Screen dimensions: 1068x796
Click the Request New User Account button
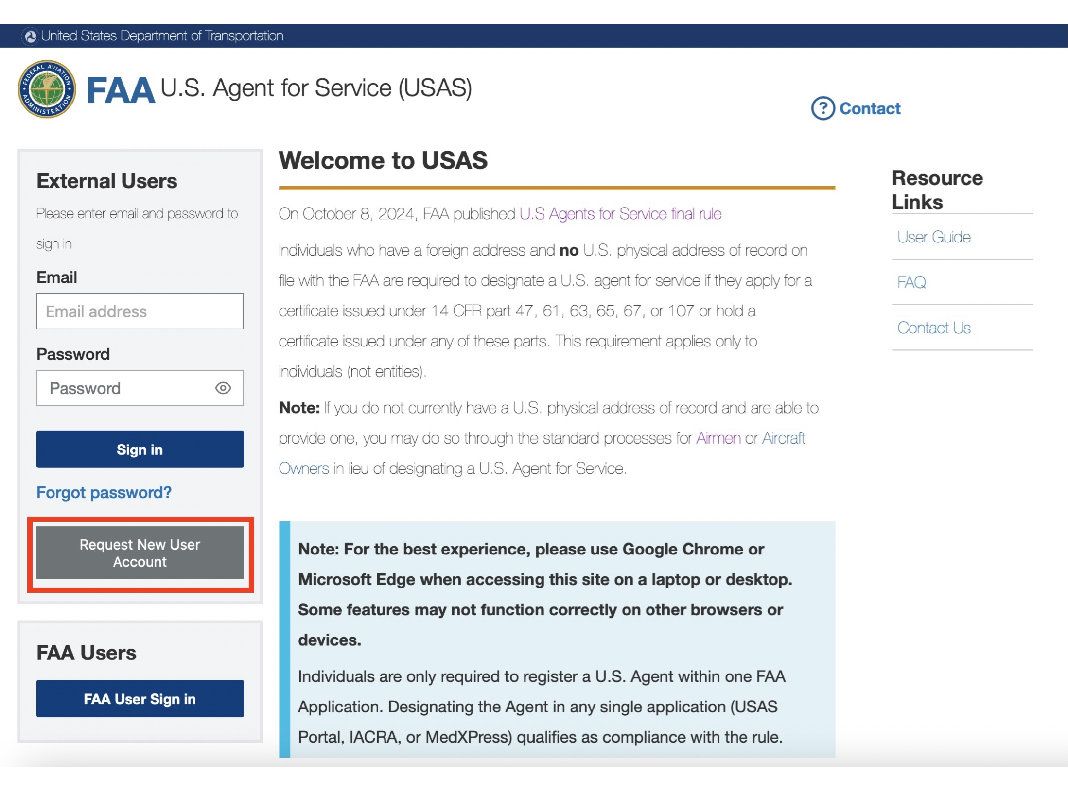coord(140,553)
